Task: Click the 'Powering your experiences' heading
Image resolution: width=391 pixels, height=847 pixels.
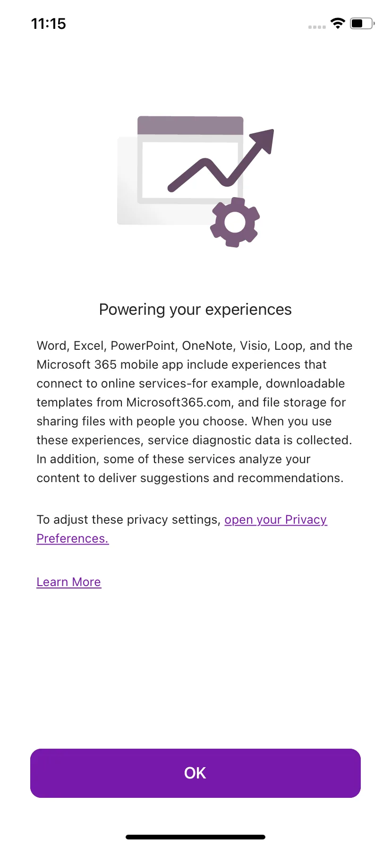Action: [195, 310]
